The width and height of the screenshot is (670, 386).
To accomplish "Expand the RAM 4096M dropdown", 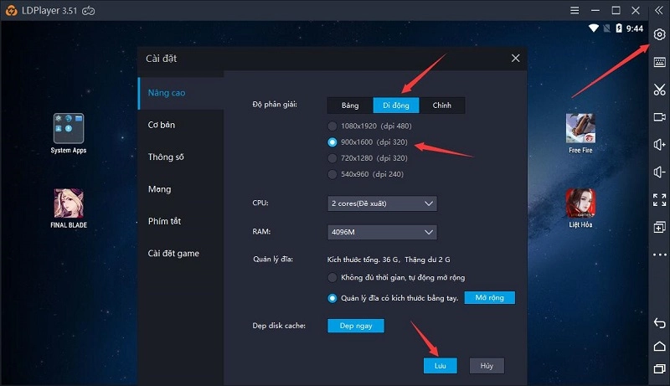I will tap(382, 232).
